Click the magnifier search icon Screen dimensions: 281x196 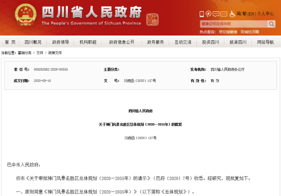270,24
